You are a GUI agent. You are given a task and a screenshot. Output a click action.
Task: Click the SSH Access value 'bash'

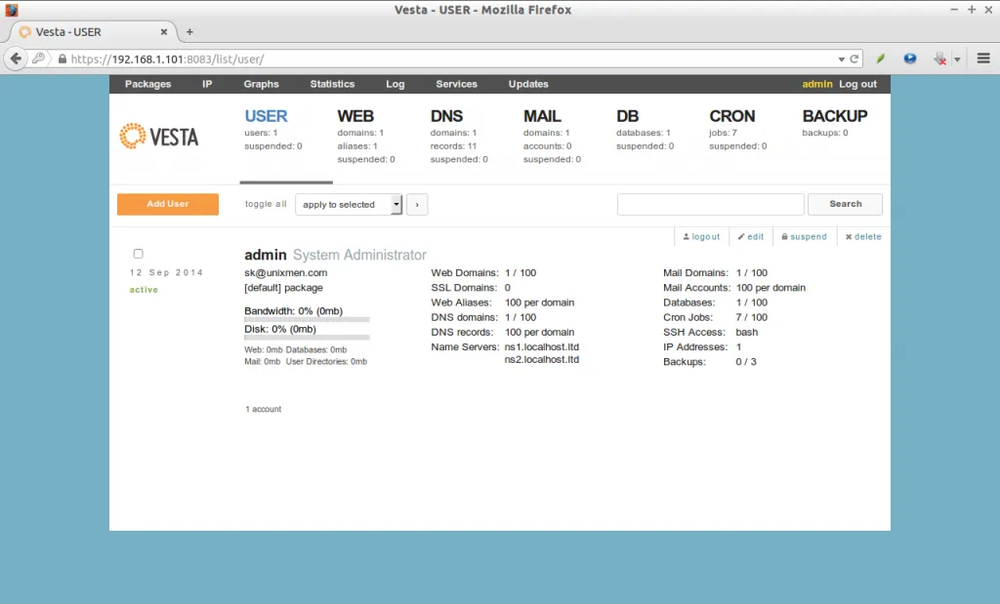click(747, 332)
